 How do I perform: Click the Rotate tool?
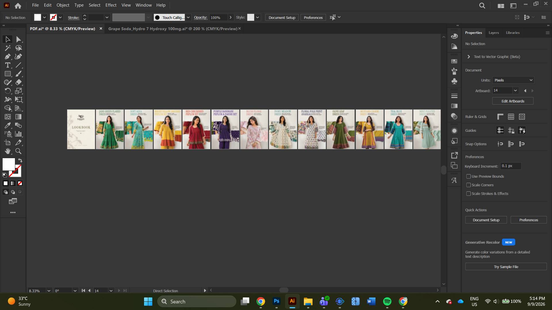coord(8,91)
